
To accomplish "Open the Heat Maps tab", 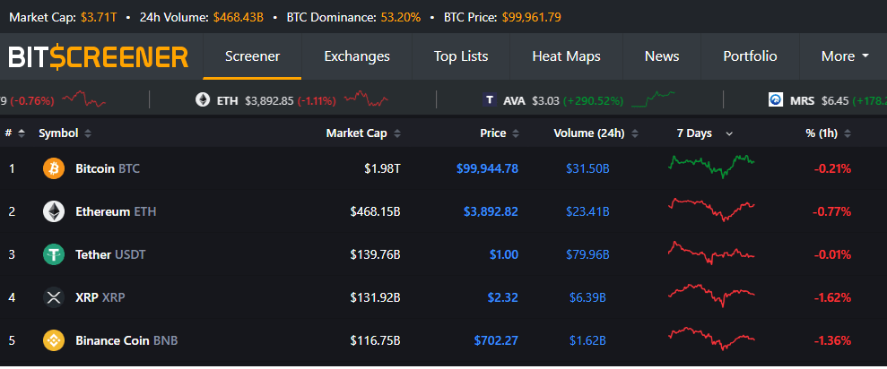I will click(566, 56).
